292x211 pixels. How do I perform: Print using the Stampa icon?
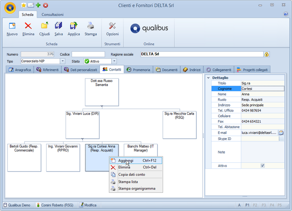[91, 26]
